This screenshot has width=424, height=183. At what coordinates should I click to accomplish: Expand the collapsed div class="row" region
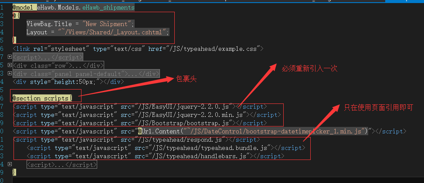point(10,65)
